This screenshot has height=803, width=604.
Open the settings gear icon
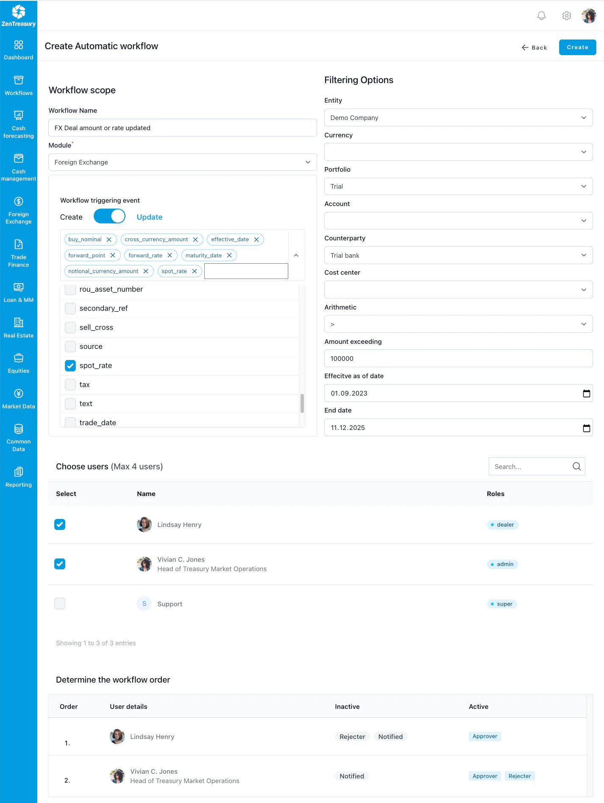(x=566, y=16)
